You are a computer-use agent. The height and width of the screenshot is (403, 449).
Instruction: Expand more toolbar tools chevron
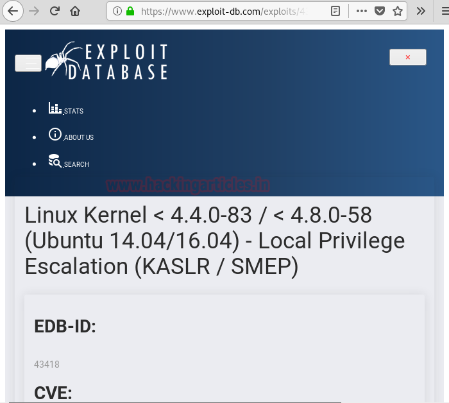tap(421, 11)
